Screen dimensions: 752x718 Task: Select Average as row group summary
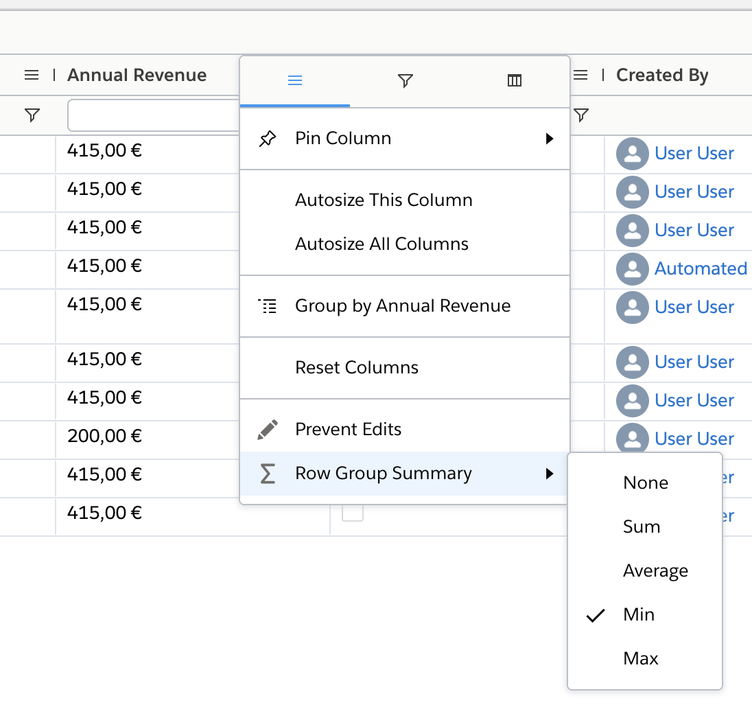point(655,570)
